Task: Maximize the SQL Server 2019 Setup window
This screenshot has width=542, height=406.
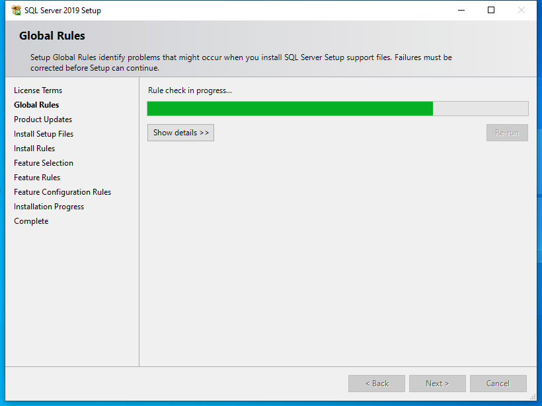Action: pos(491,11)
